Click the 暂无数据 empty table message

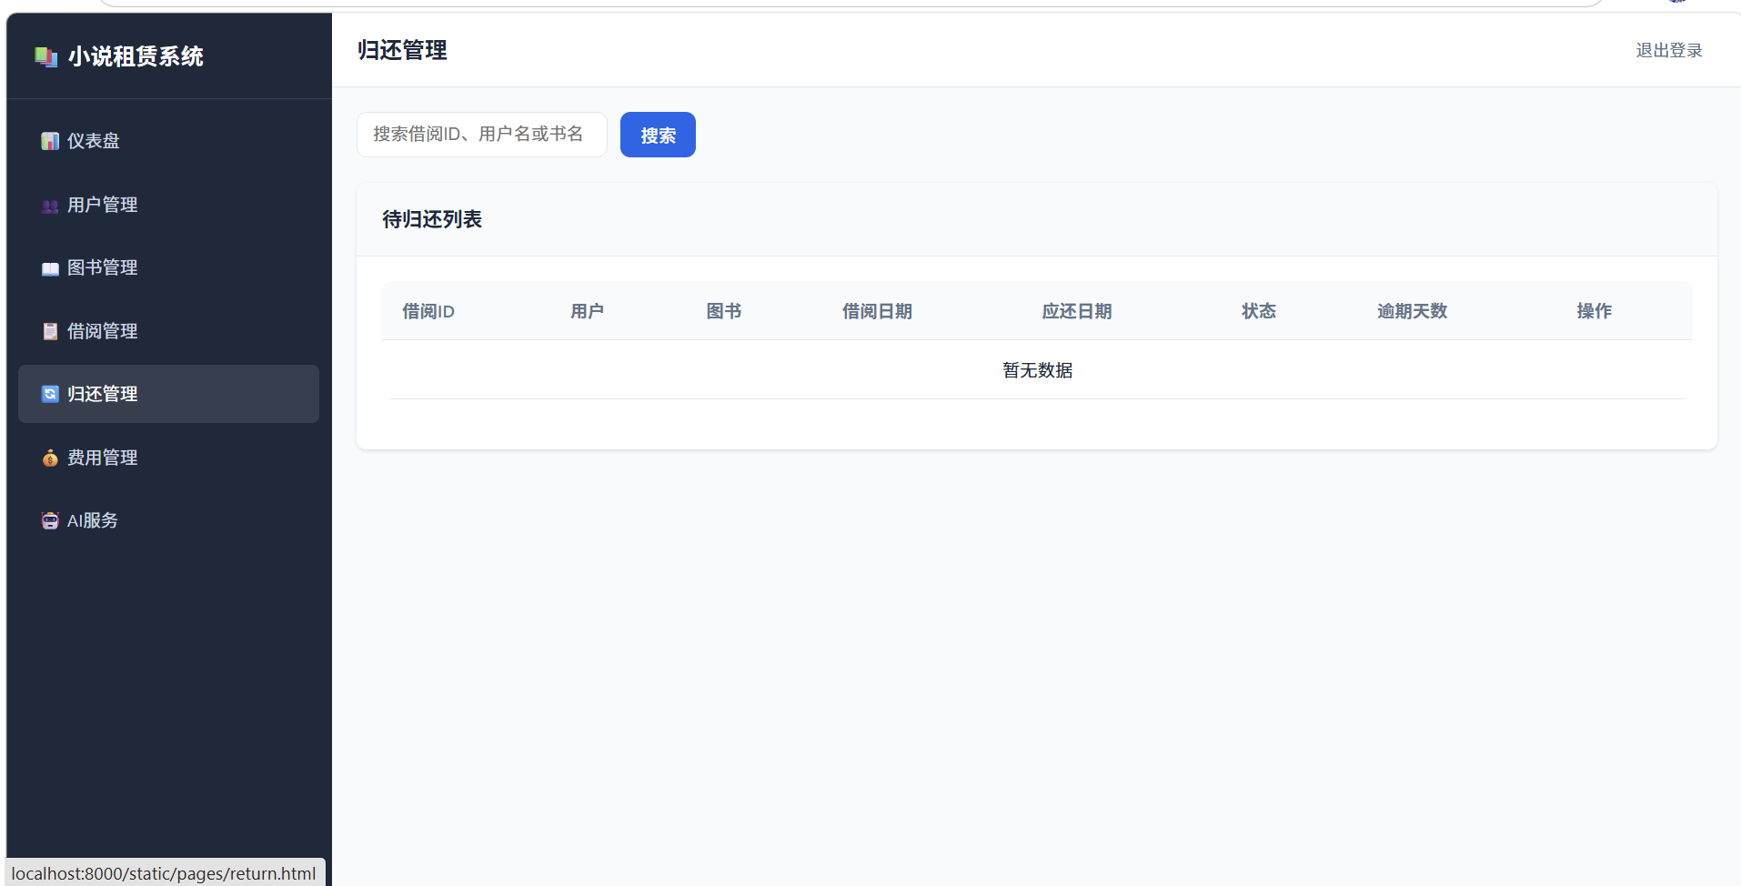tap(1037, 370)
